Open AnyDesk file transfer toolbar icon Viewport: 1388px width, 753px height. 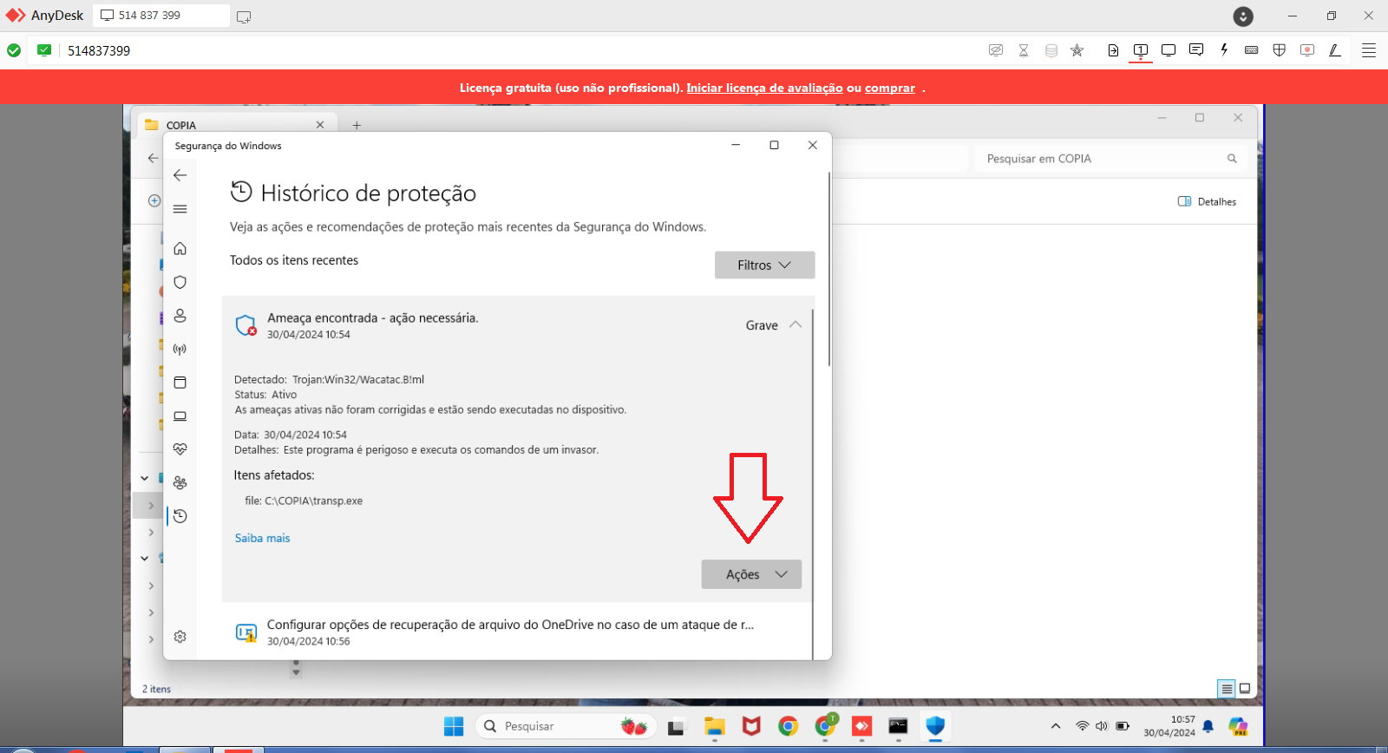point(1113,50)
